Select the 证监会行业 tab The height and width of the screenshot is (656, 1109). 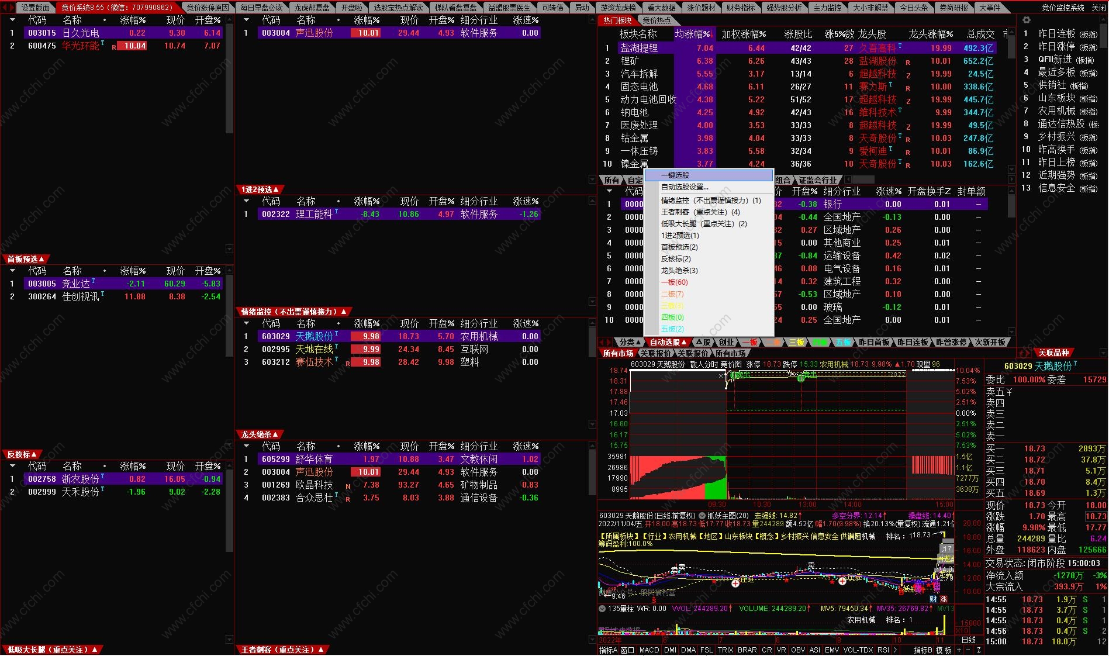tap(817, 180)
